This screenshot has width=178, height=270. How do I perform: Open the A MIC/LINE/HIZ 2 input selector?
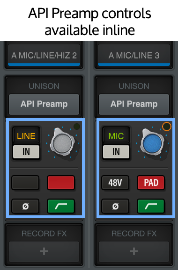(x=44, y=55)
